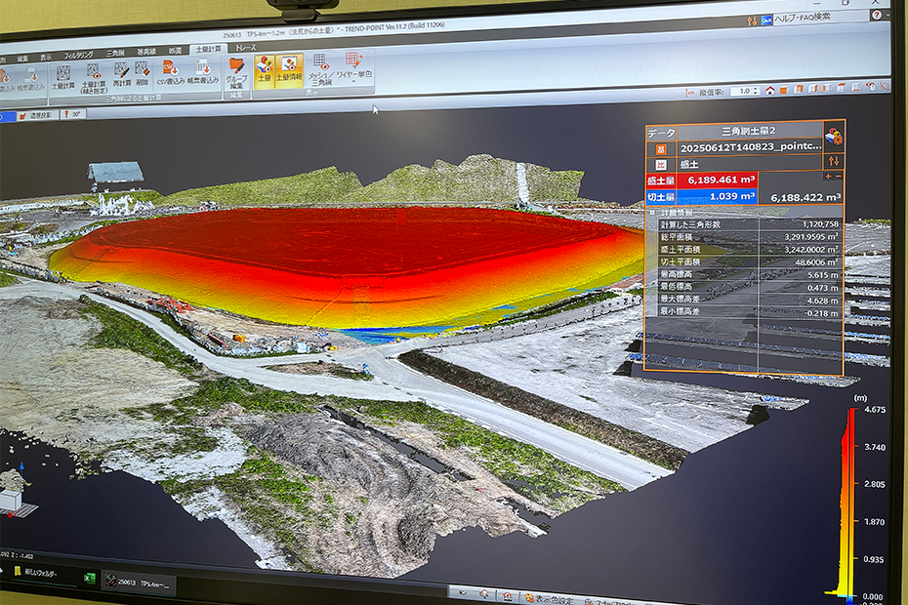Click the 帳票書込み report export icon
This screenshot has height=605, width=908.
pos(204,74)
